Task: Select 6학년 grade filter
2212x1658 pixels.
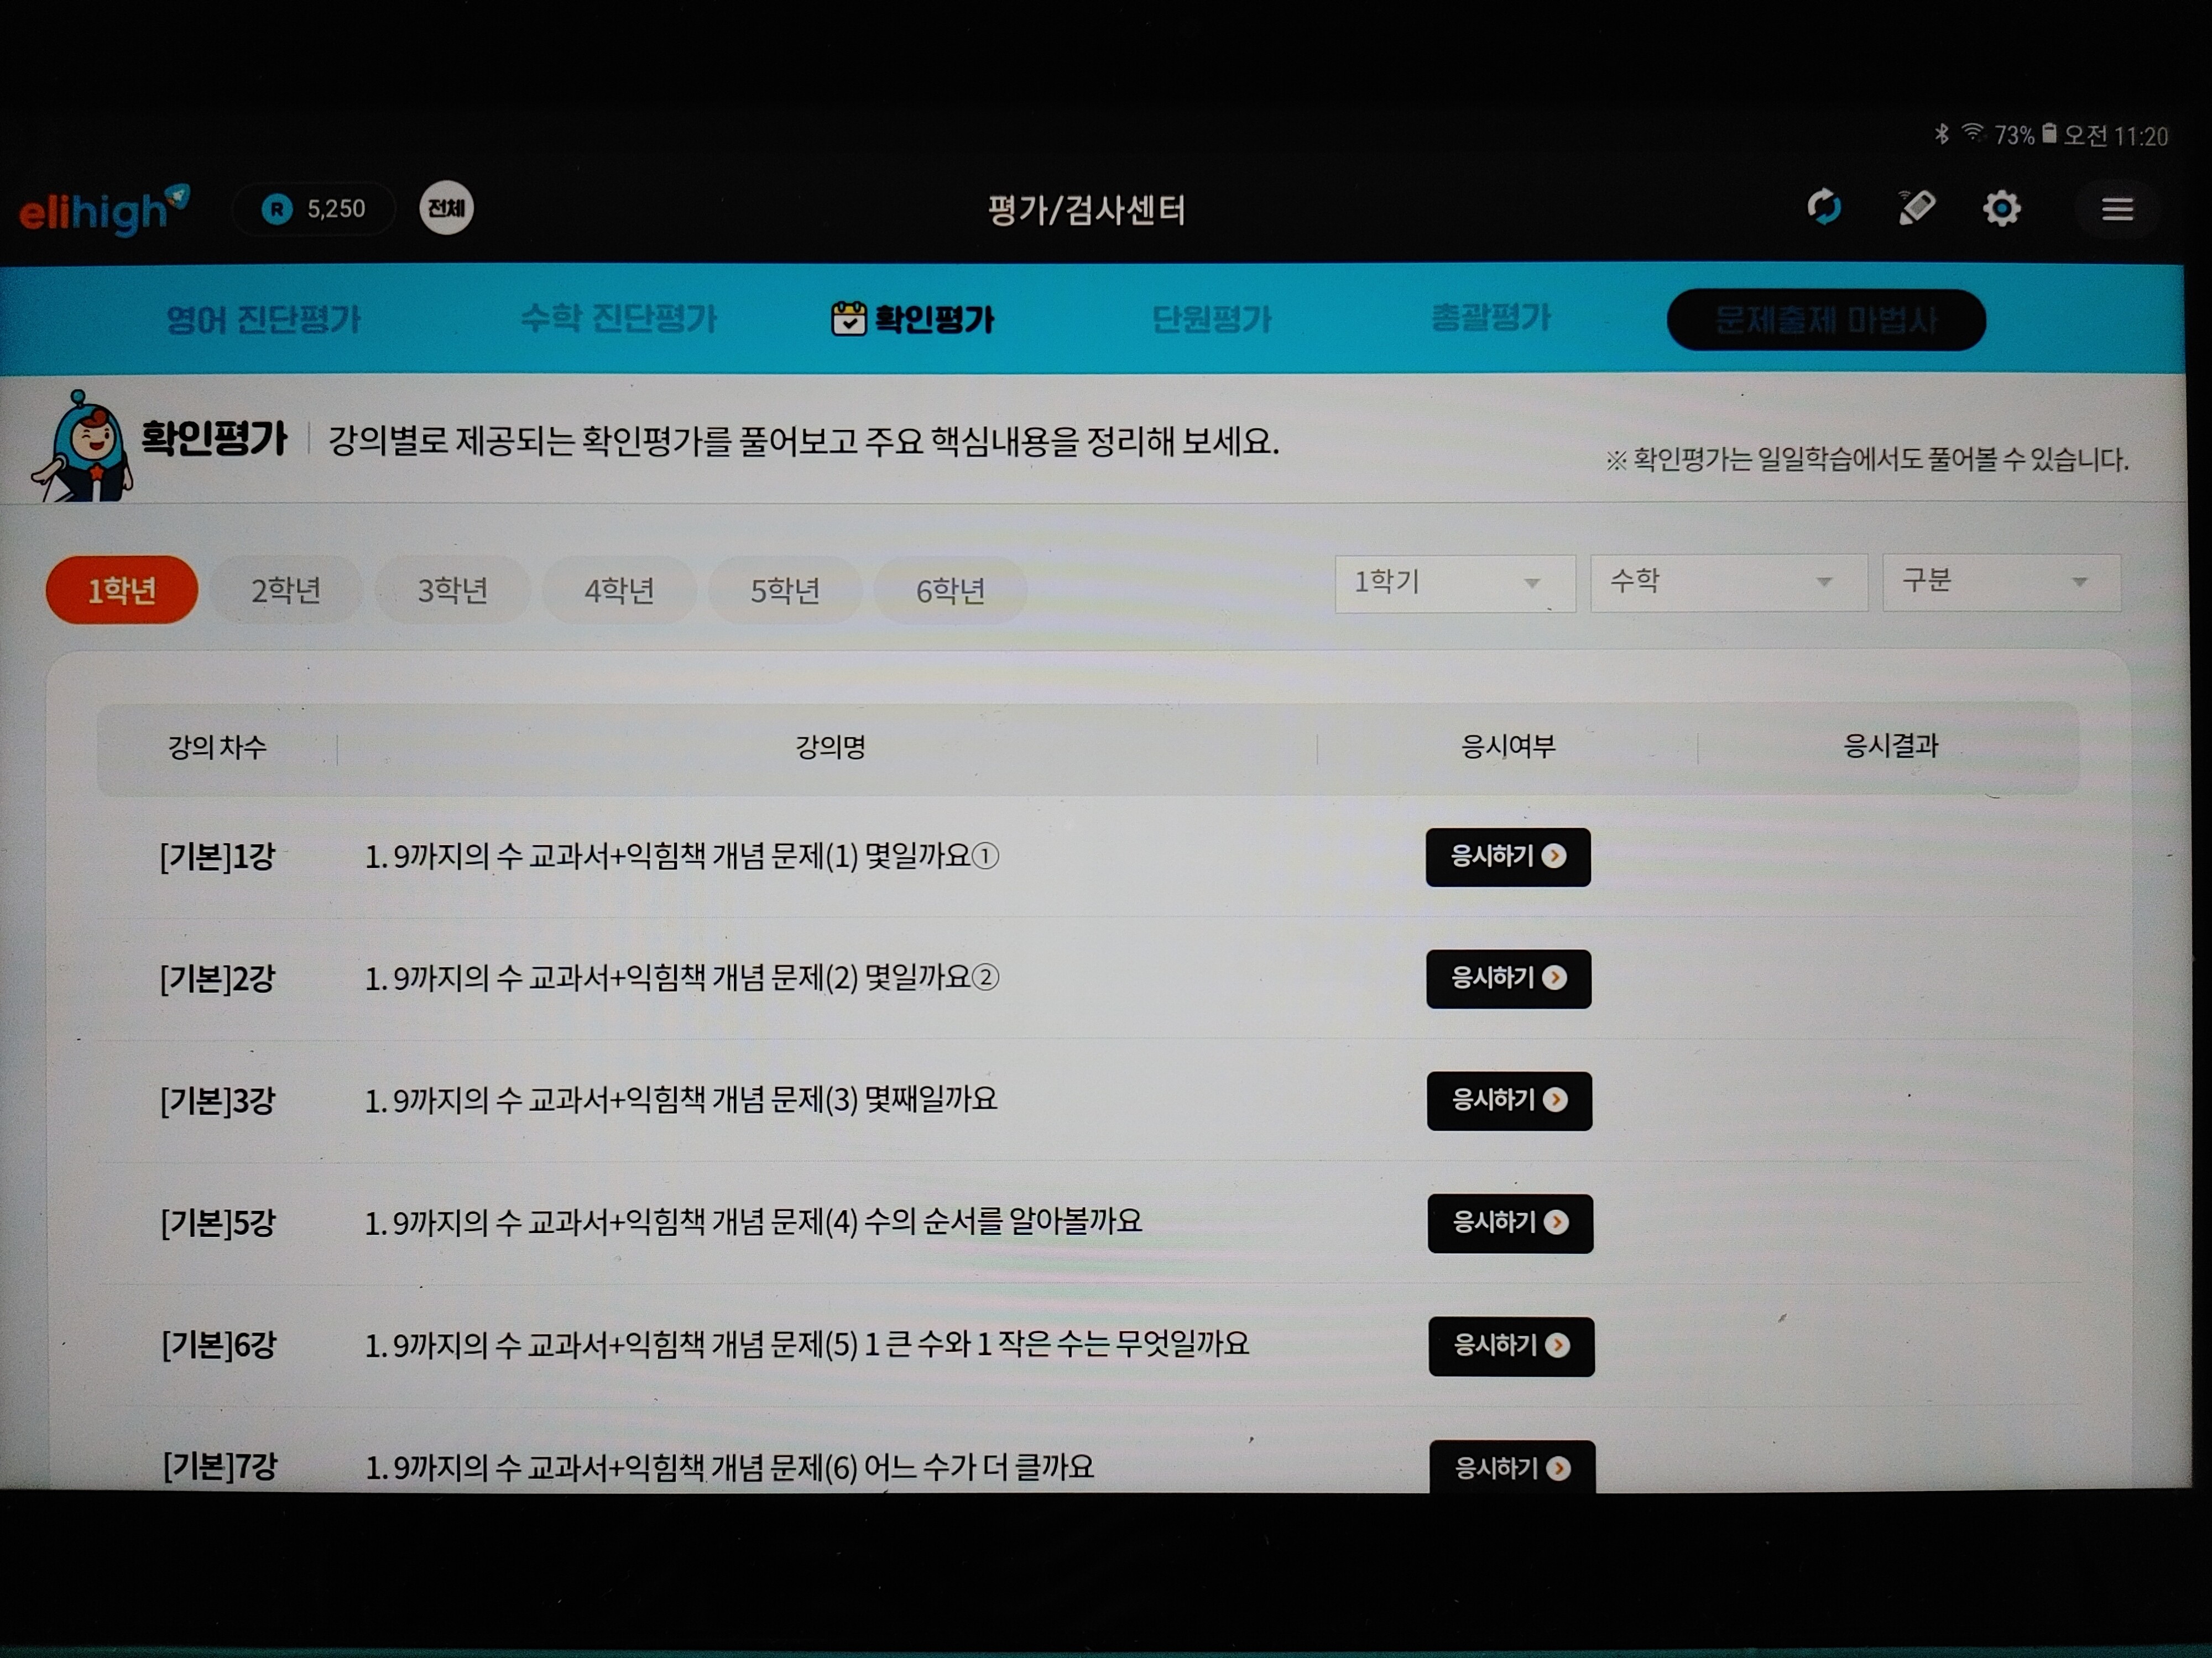Action: (x=951, y=591)
